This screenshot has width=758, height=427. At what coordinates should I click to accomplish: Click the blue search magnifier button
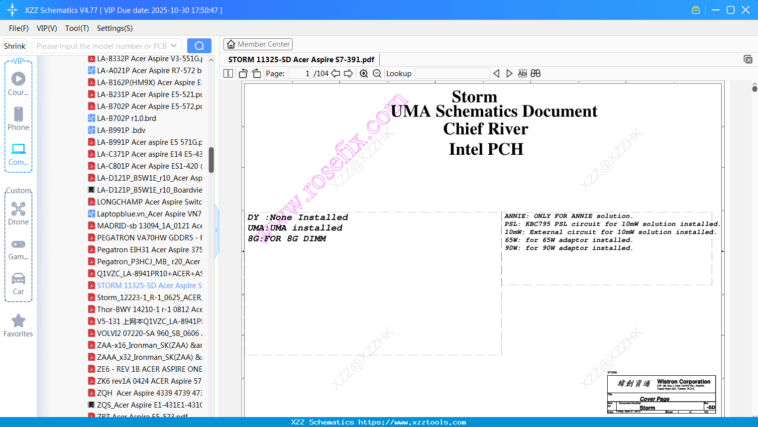(199, 46)
